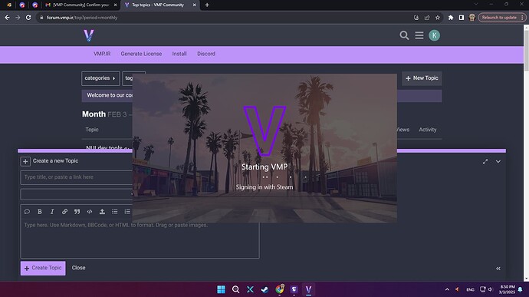Insert preformatted code text
This screenshot has height=297, width=529.
[x=90, y=212]
